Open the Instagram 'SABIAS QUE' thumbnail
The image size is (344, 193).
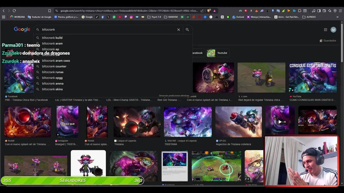(x=67, y=122)
